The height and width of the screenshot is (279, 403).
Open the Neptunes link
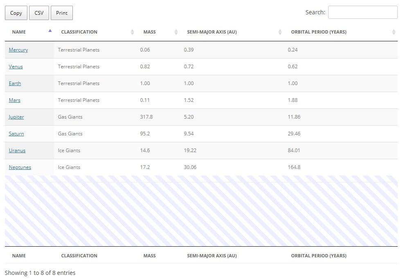tap(20, 167)
